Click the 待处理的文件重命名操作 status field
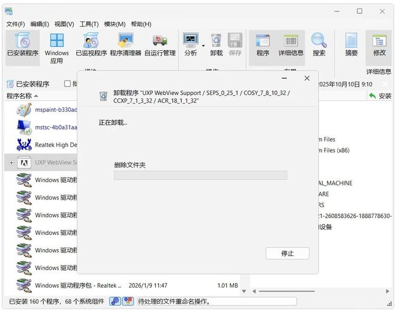396x311 pixels. click(217, 301)
